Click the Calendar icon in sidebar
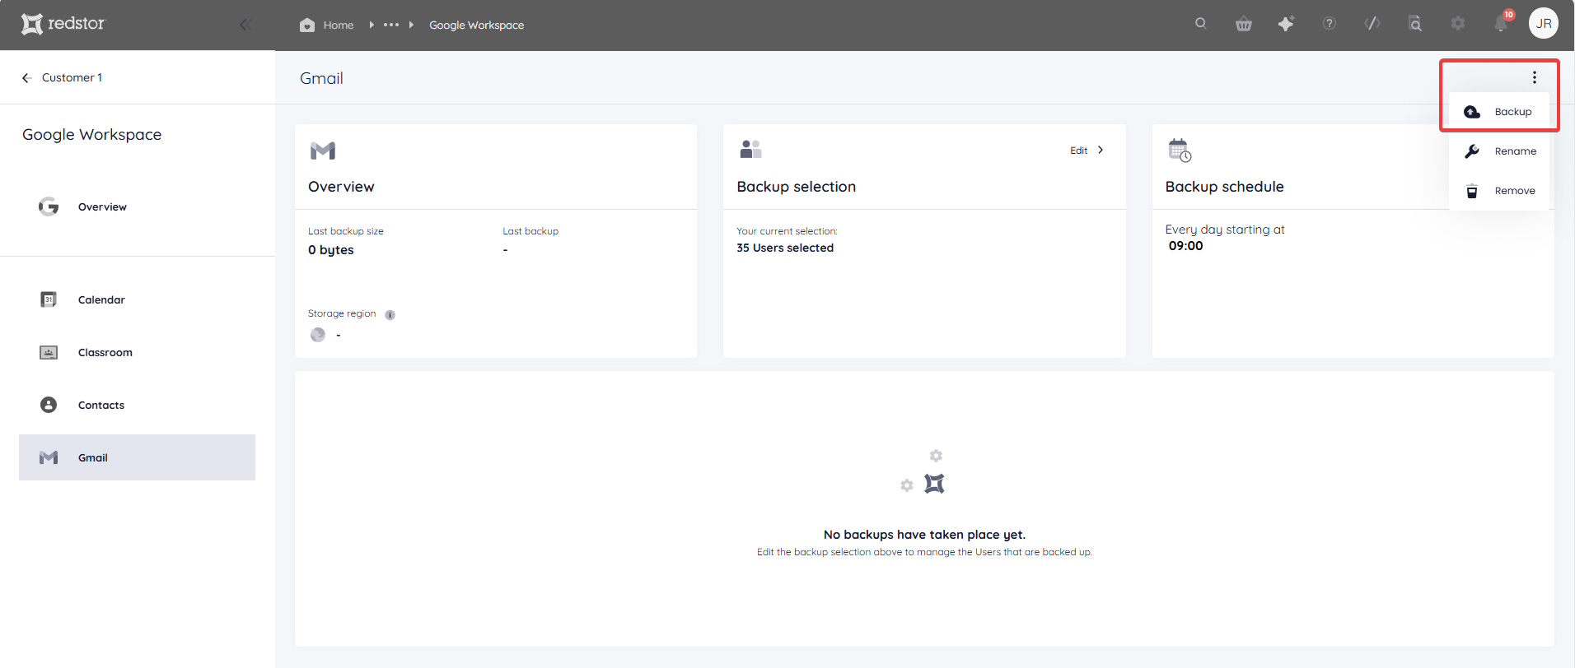Screen dimensions: 1575x668 tap(49, 299)
